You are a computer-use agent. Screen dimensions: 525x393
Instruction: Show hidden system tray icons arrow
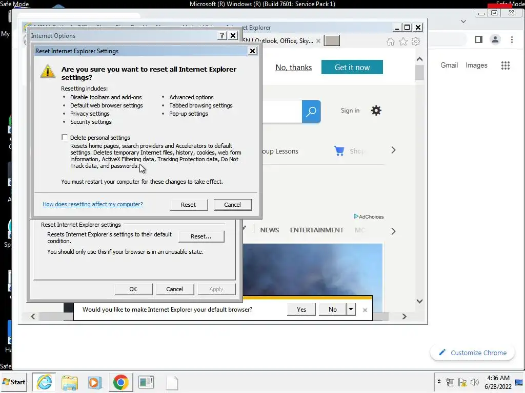[439, 382]
